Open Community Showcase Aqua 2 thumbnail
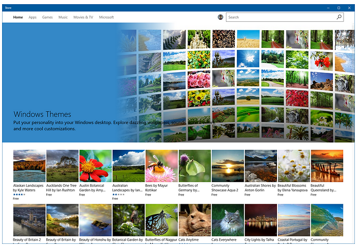 point(228,166)
